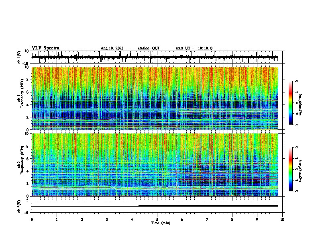This screenshot has width=318, height=246.
Task: Click the '-7' label on ch.1 color bar
Action: tap(296, 125)
